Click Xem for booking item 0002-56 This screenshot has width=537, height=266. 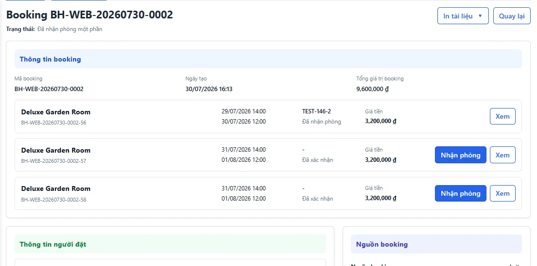(502, 116)
